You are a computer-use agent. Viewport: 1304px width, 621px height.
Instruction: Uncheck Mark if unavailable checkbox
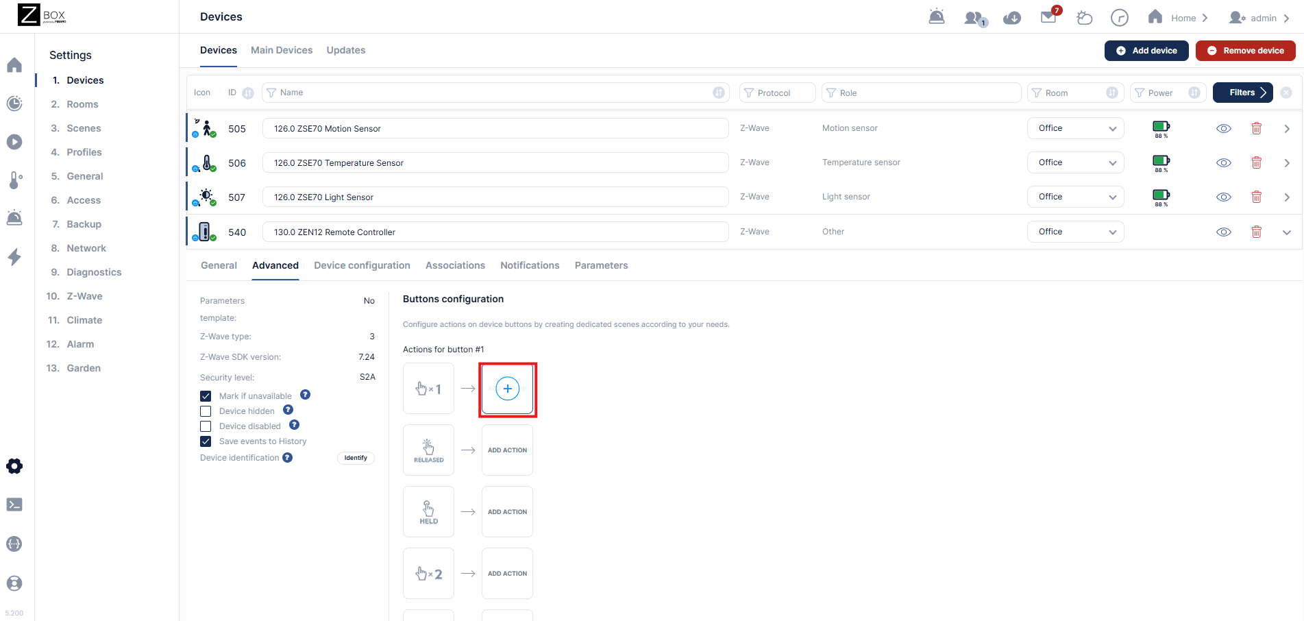[x=206, y=396]
